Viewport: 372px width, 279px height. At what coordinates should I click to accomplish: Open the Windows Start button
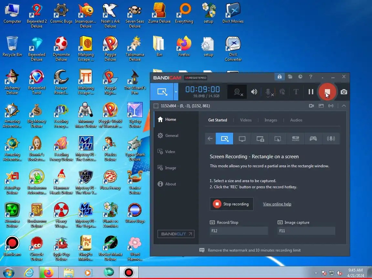(x=9, y=273)
